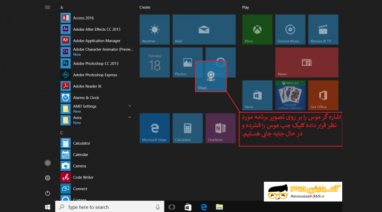
Task: Open the Get Office tile
Action: (x=323, y=95)
